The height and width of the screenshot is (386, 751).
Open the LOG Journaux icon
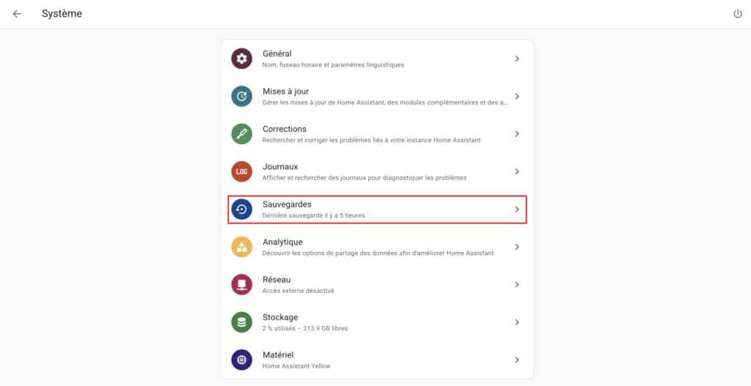pyautogui.click(x=242, y=171)
